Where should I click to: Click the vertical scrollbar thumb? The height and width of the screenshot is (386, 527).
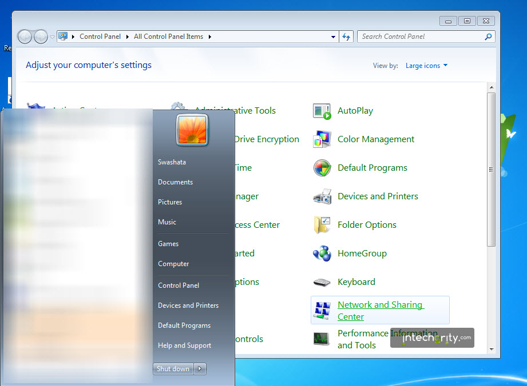(x=492, y=170)
